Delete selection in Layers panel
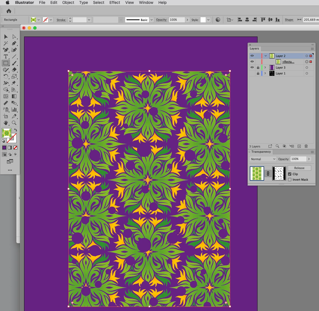 point(306,146)
